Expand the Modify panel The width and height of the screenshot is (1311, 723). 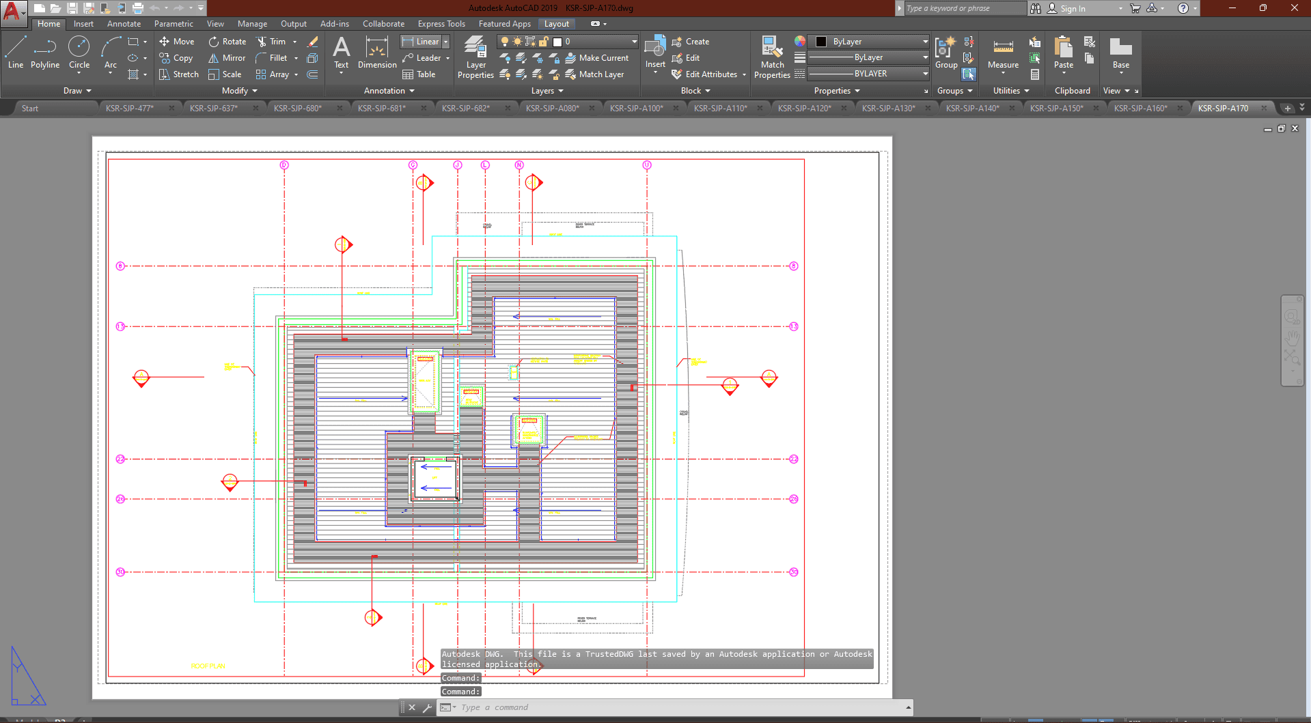coord(239,91)
